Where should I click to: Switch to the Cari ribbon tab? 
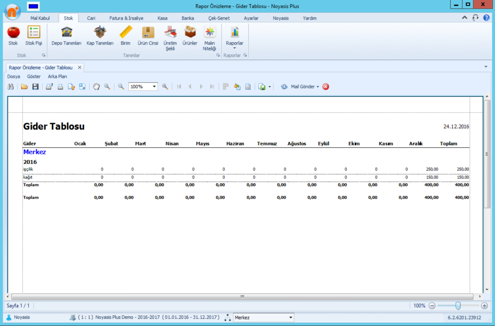point(91,18)
